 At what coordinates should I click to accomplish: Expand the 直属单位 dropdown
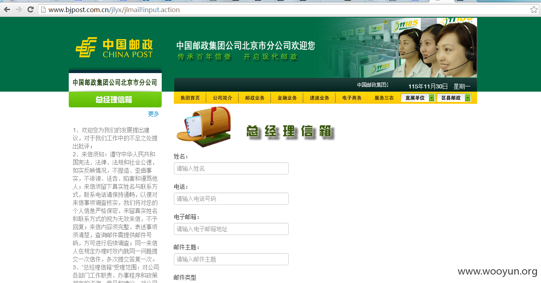[x=418, y=98]
